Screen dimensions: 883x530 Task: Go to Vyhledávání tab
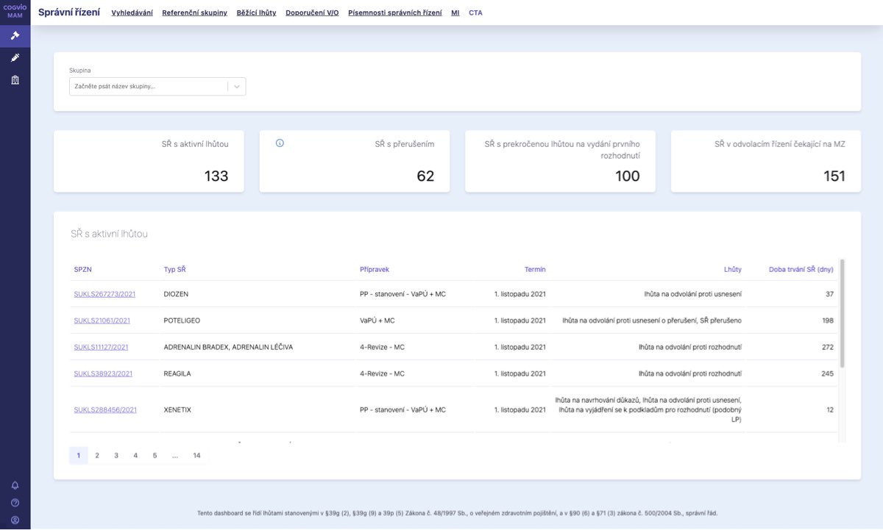pos(132,12)
